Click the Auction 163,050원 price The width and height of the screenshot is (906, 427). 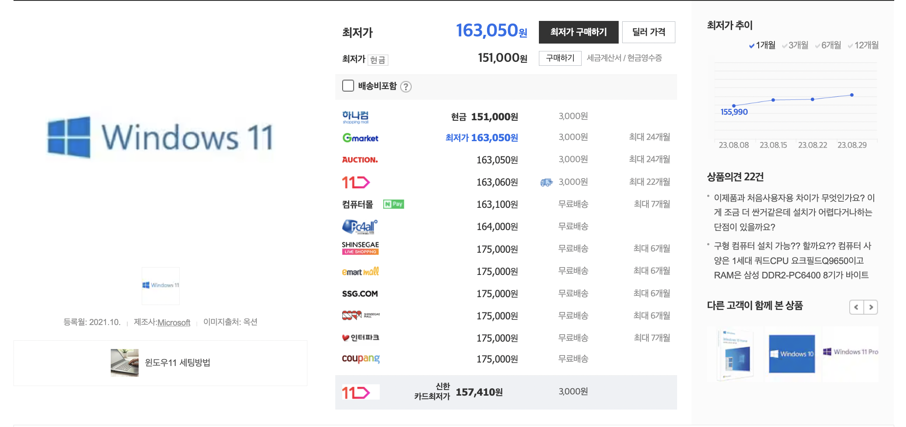coord(497,160)
